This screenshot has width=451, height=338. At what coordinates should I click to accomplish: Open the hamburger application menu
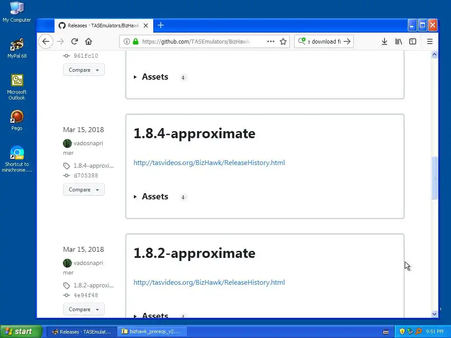pos(430,41)
